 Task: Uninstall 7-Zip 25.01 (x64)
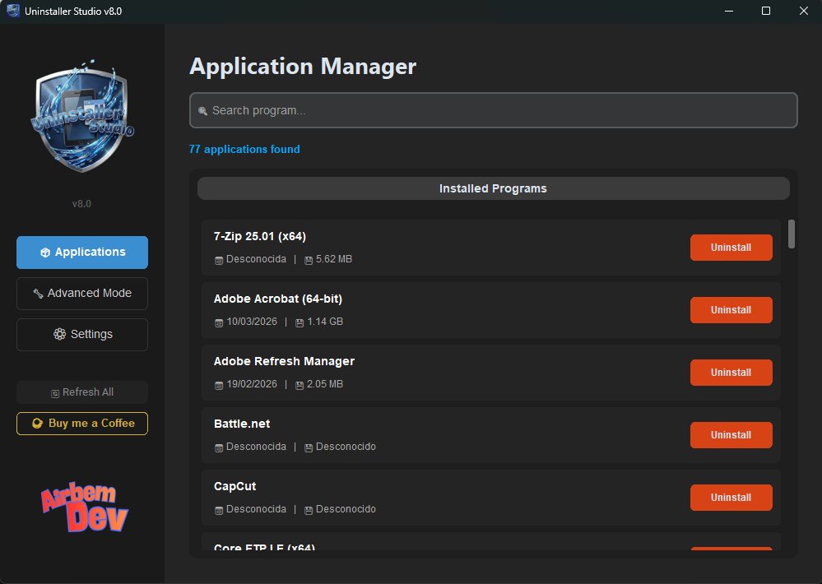731,248
